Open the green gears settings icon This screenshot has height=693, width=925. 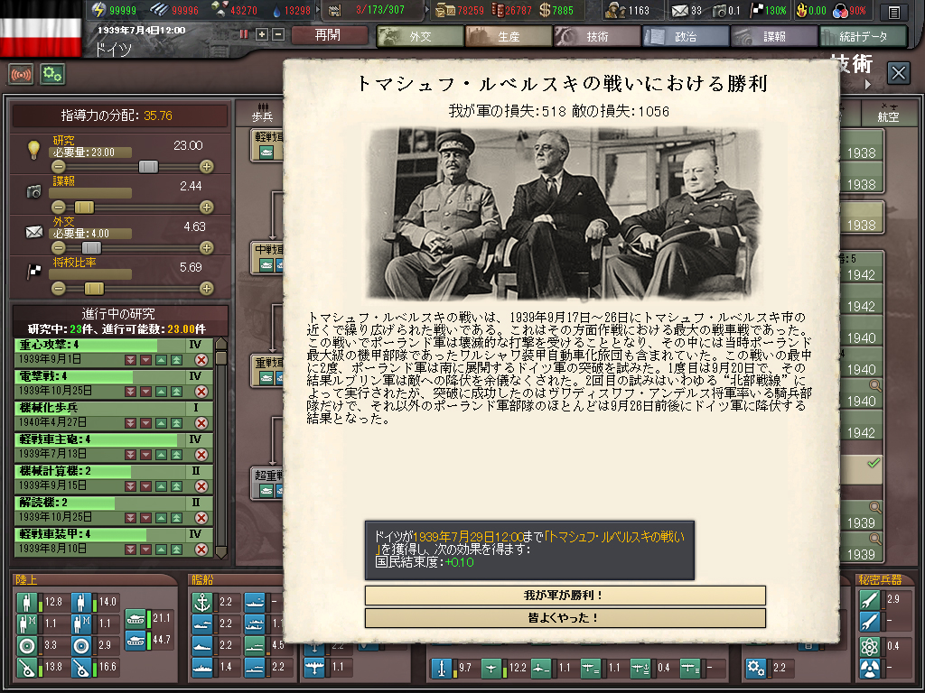pyautogui.click(x=52, y=74)
